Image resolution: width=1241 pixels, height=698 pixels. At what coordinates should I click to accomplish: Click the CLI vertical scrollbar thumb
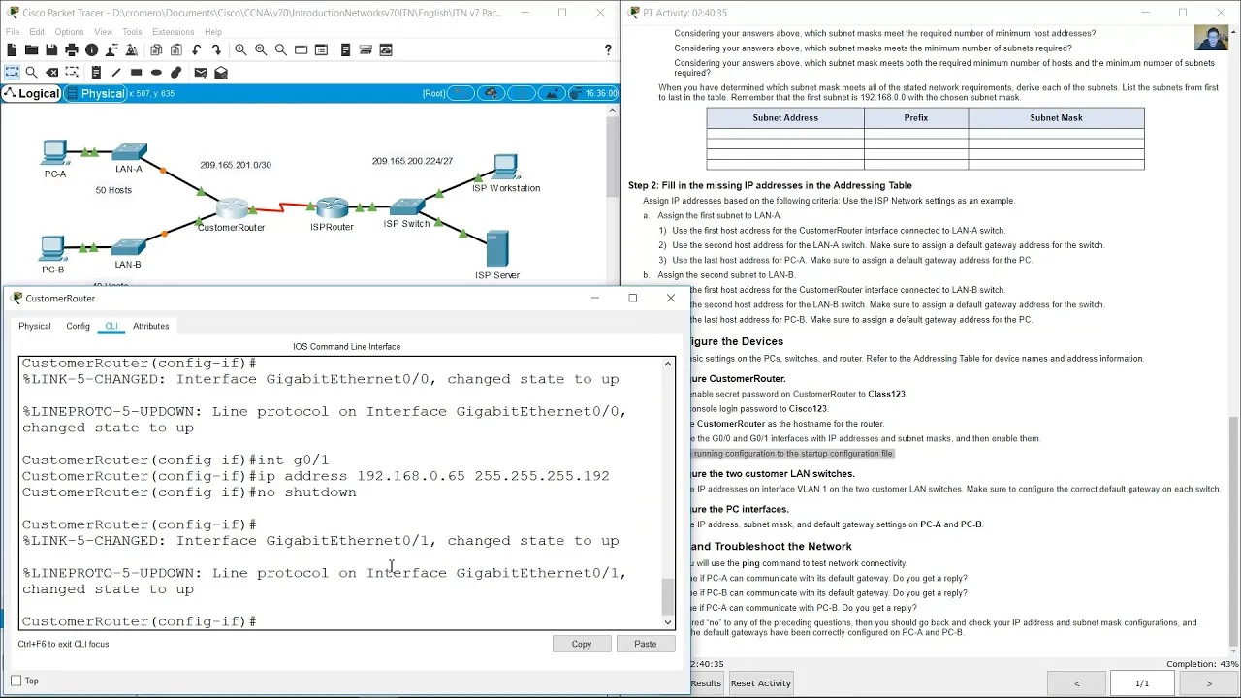point(667,596)
